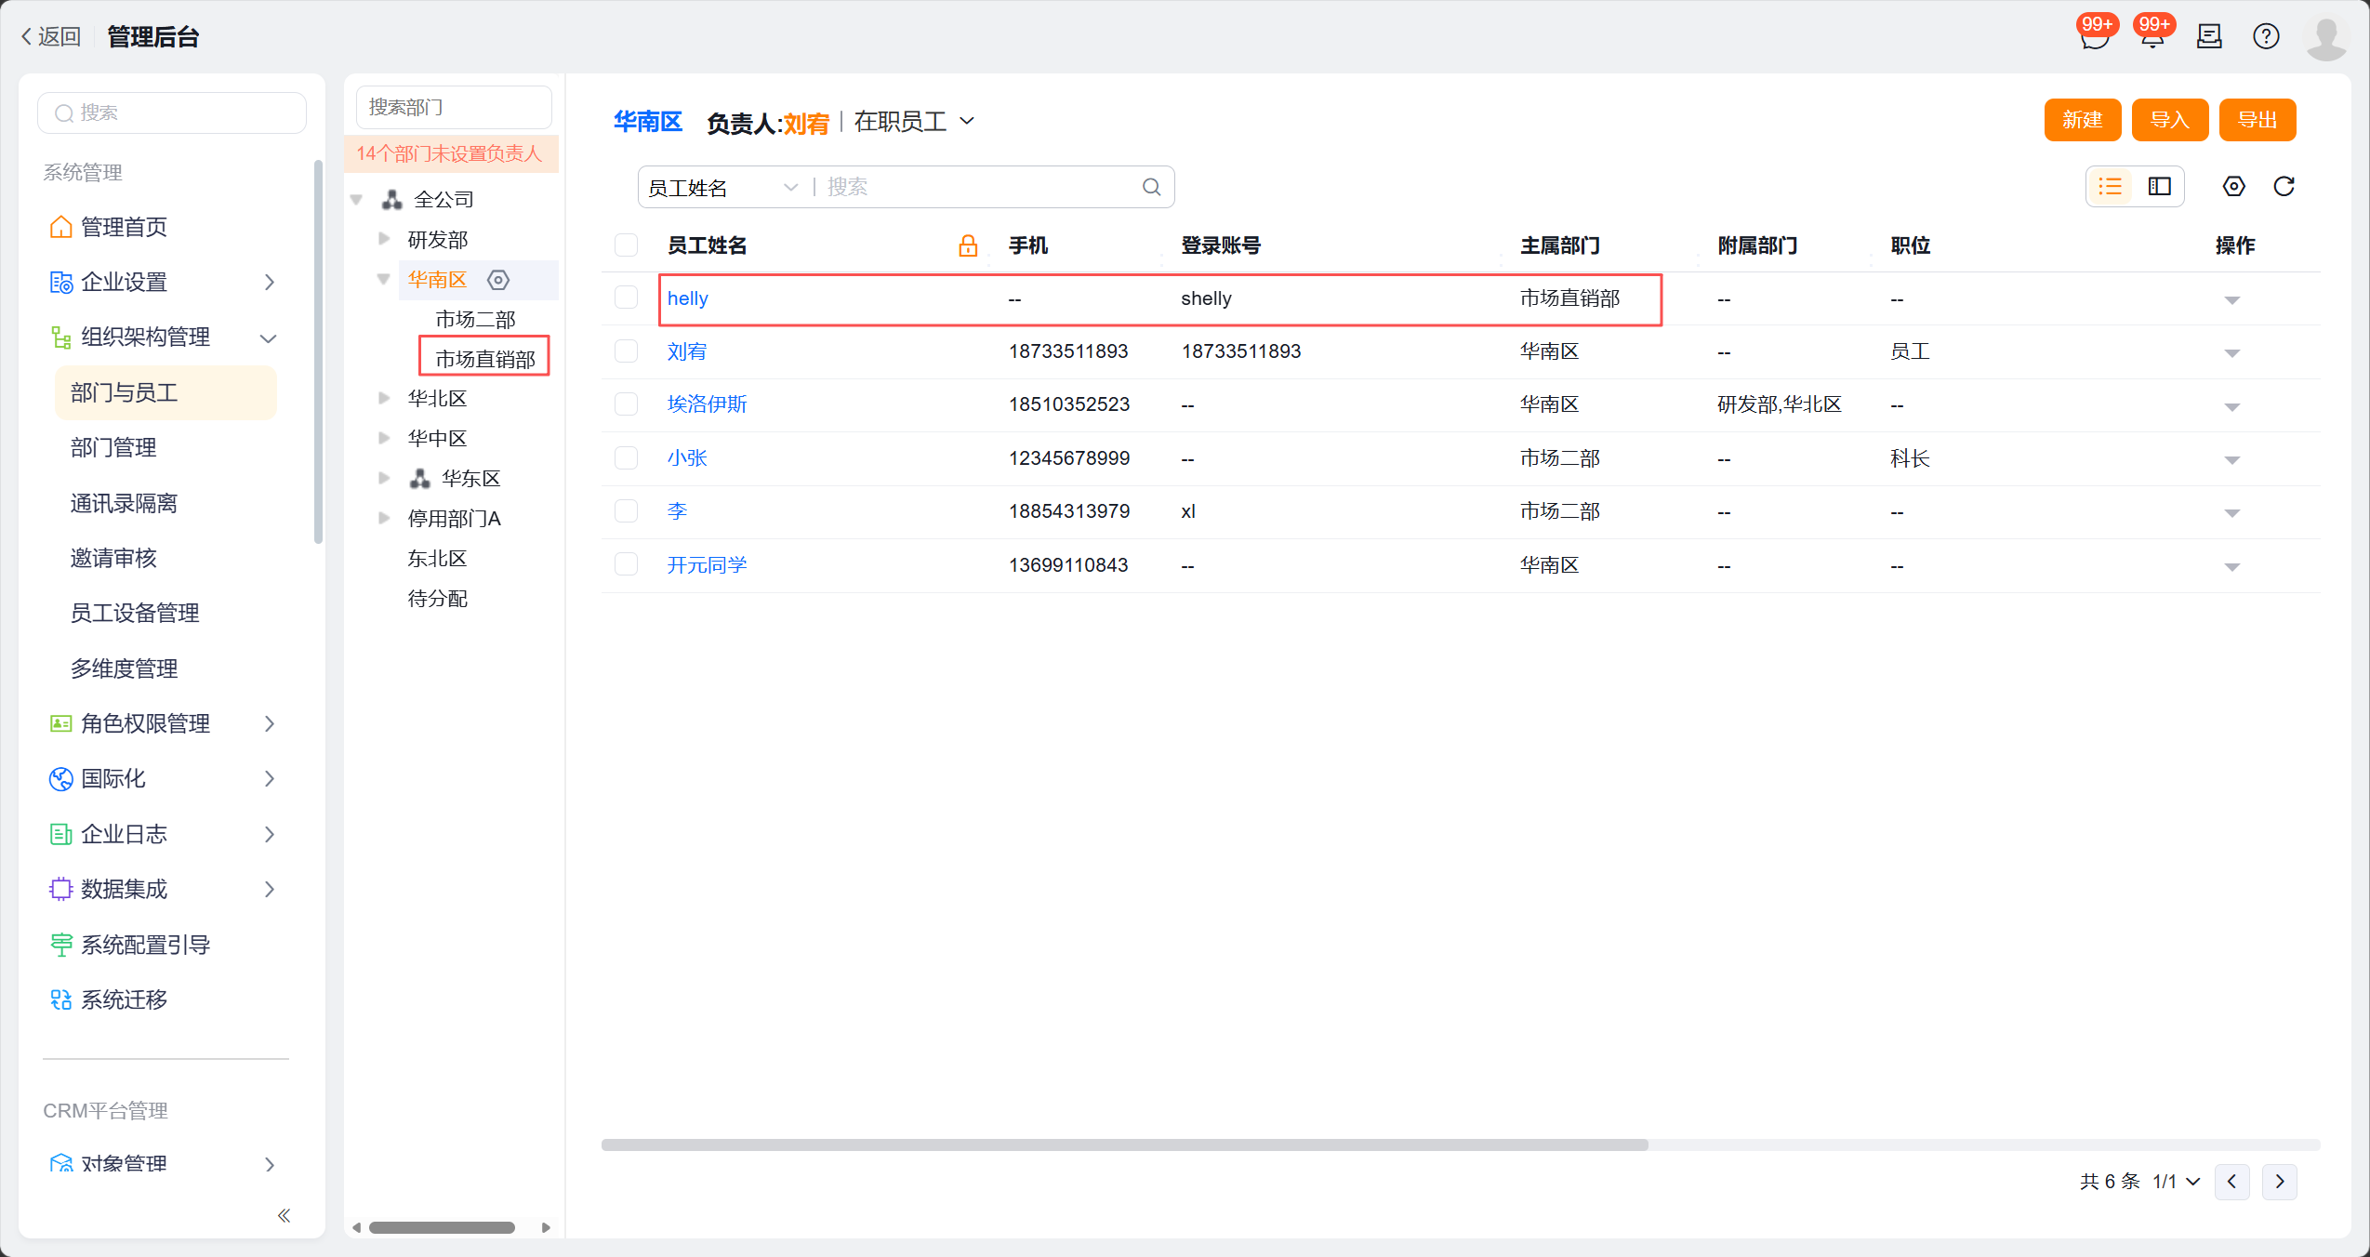The height and width of the screenshot is (1257, 2370).
Task: Open 部门与员工 menu item
Action: point(166,392)
